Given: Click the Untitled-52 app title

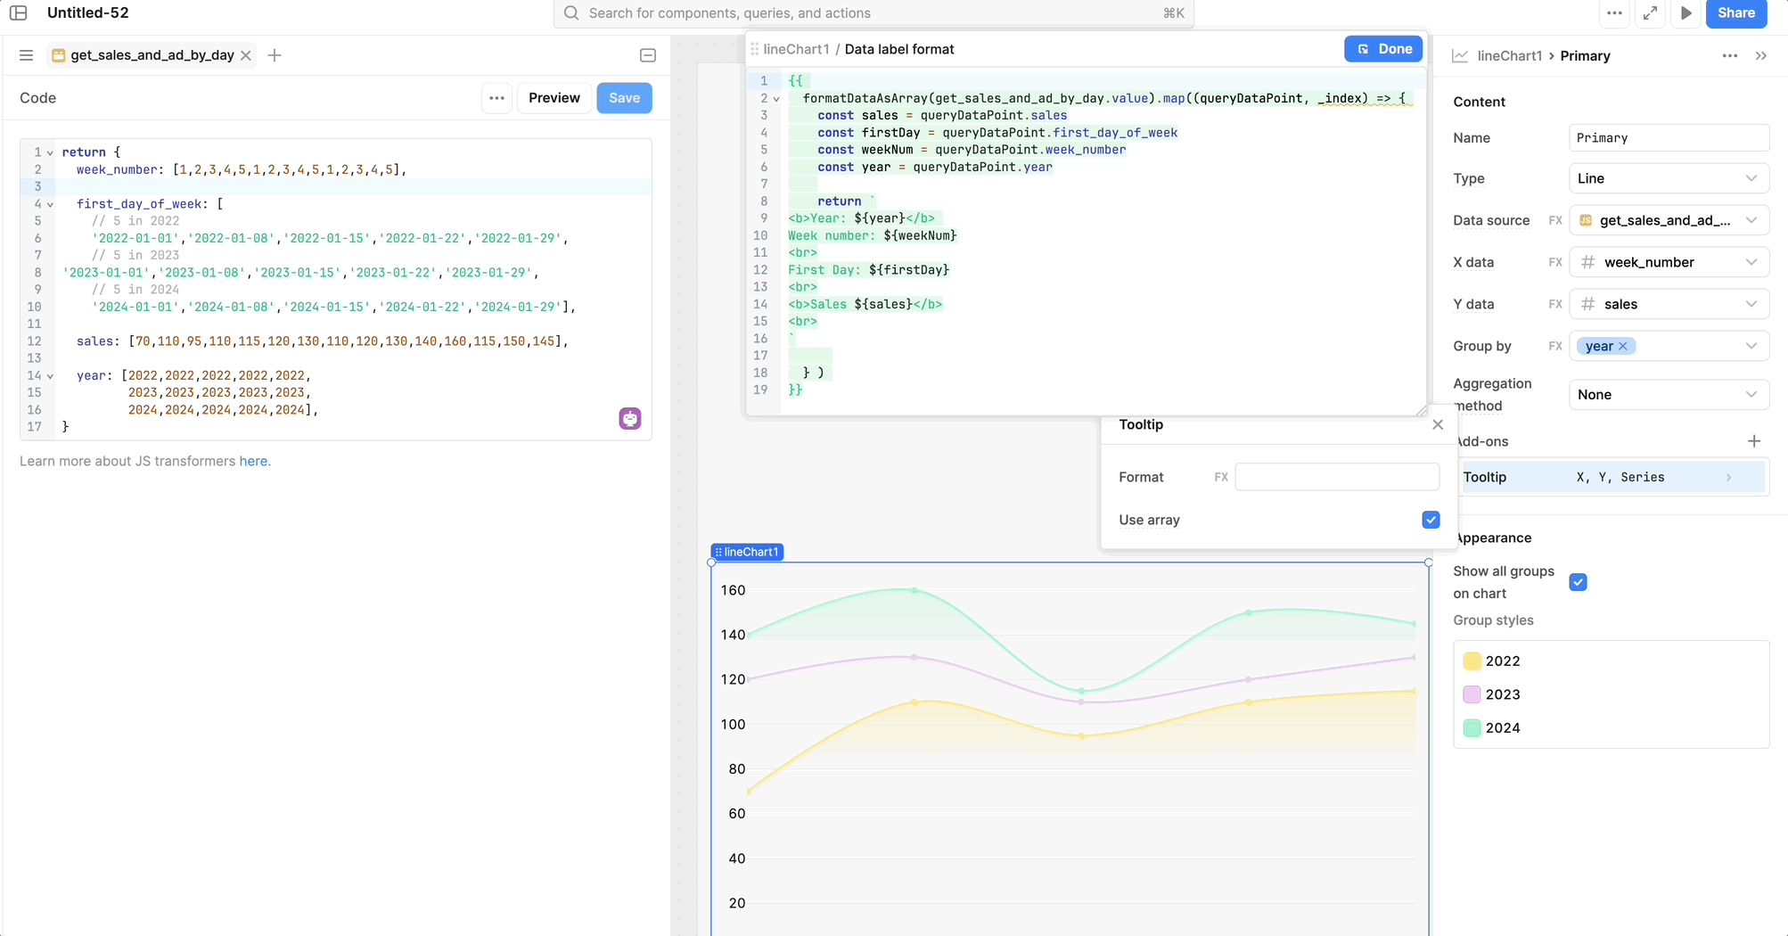Looking at the screenshot, I should [x=87, y=13].
